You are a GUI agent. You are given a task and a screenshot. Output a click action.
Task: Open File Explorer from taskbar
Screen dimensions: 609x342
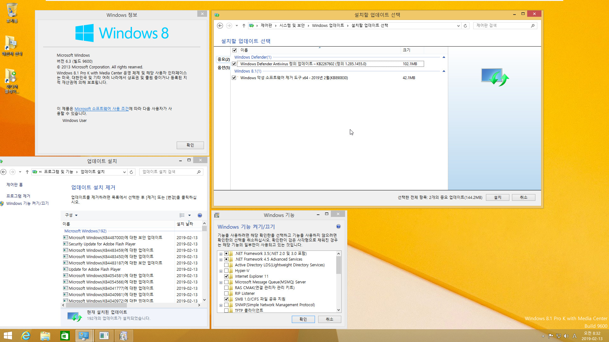coord(45,336)
